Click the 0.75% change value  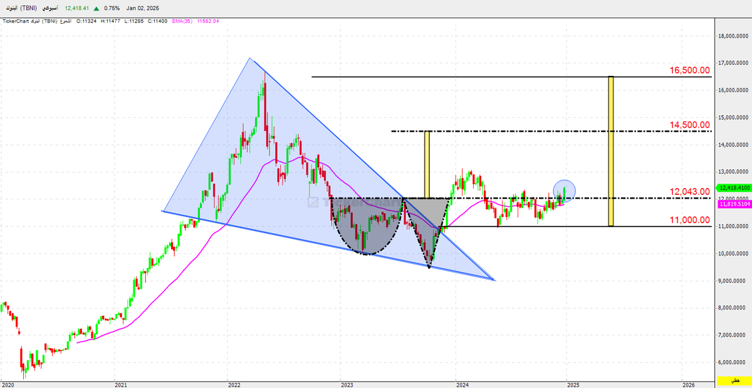tap(112, 8)
